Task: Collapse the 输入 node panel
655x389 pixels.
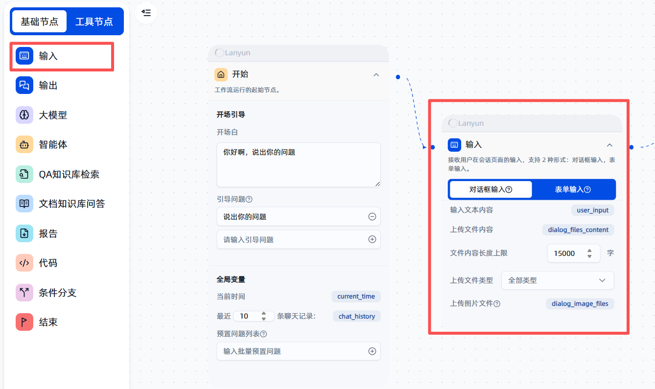Action: pos(609,145)
